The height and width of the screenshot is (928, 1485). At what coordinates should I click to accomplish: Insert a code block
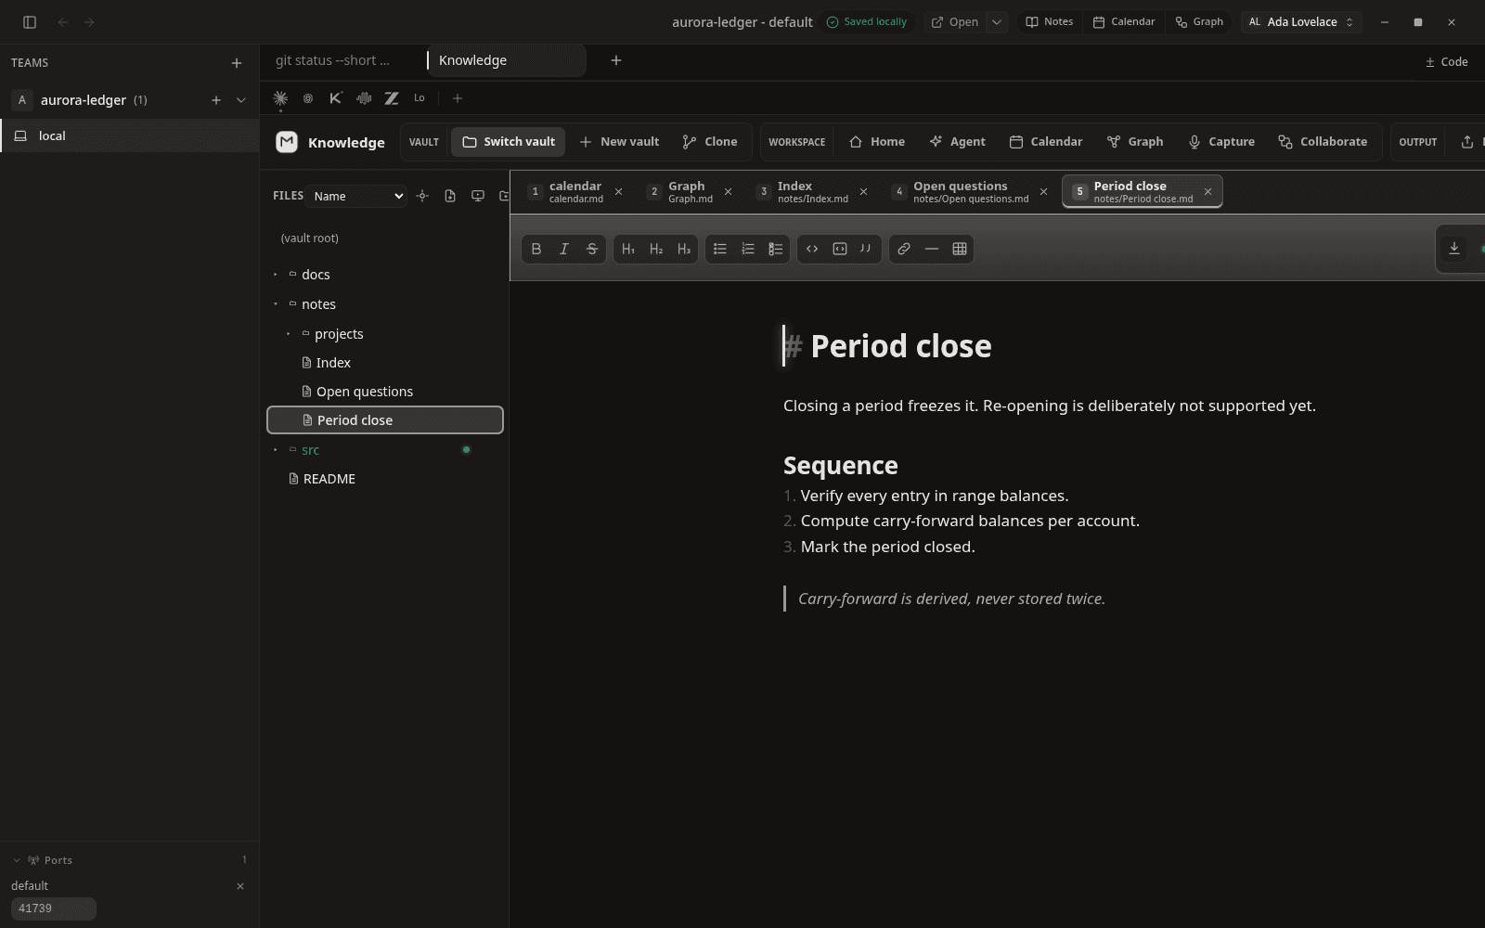(840, 249)
